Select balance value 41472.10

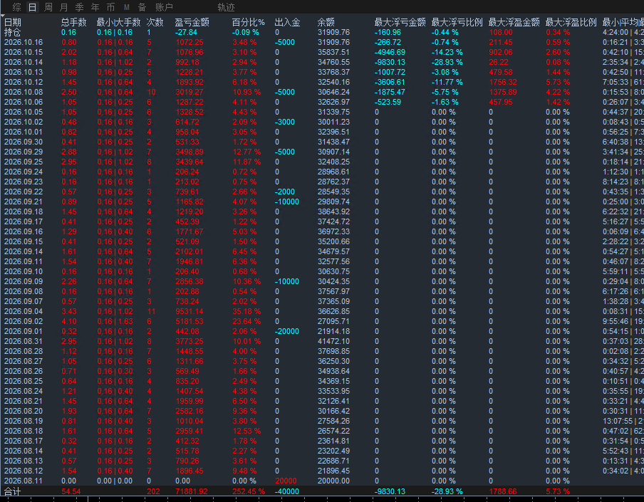click(333, 341)
